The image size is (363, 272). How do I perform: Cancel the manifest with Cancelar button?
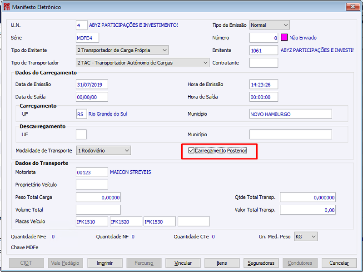(x=339, y=263)
